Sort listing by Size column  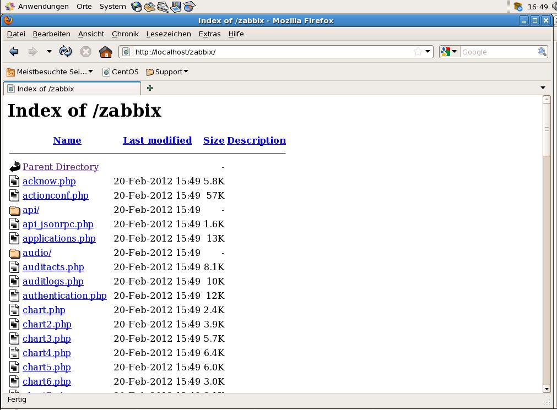click(x=214, y=140)
